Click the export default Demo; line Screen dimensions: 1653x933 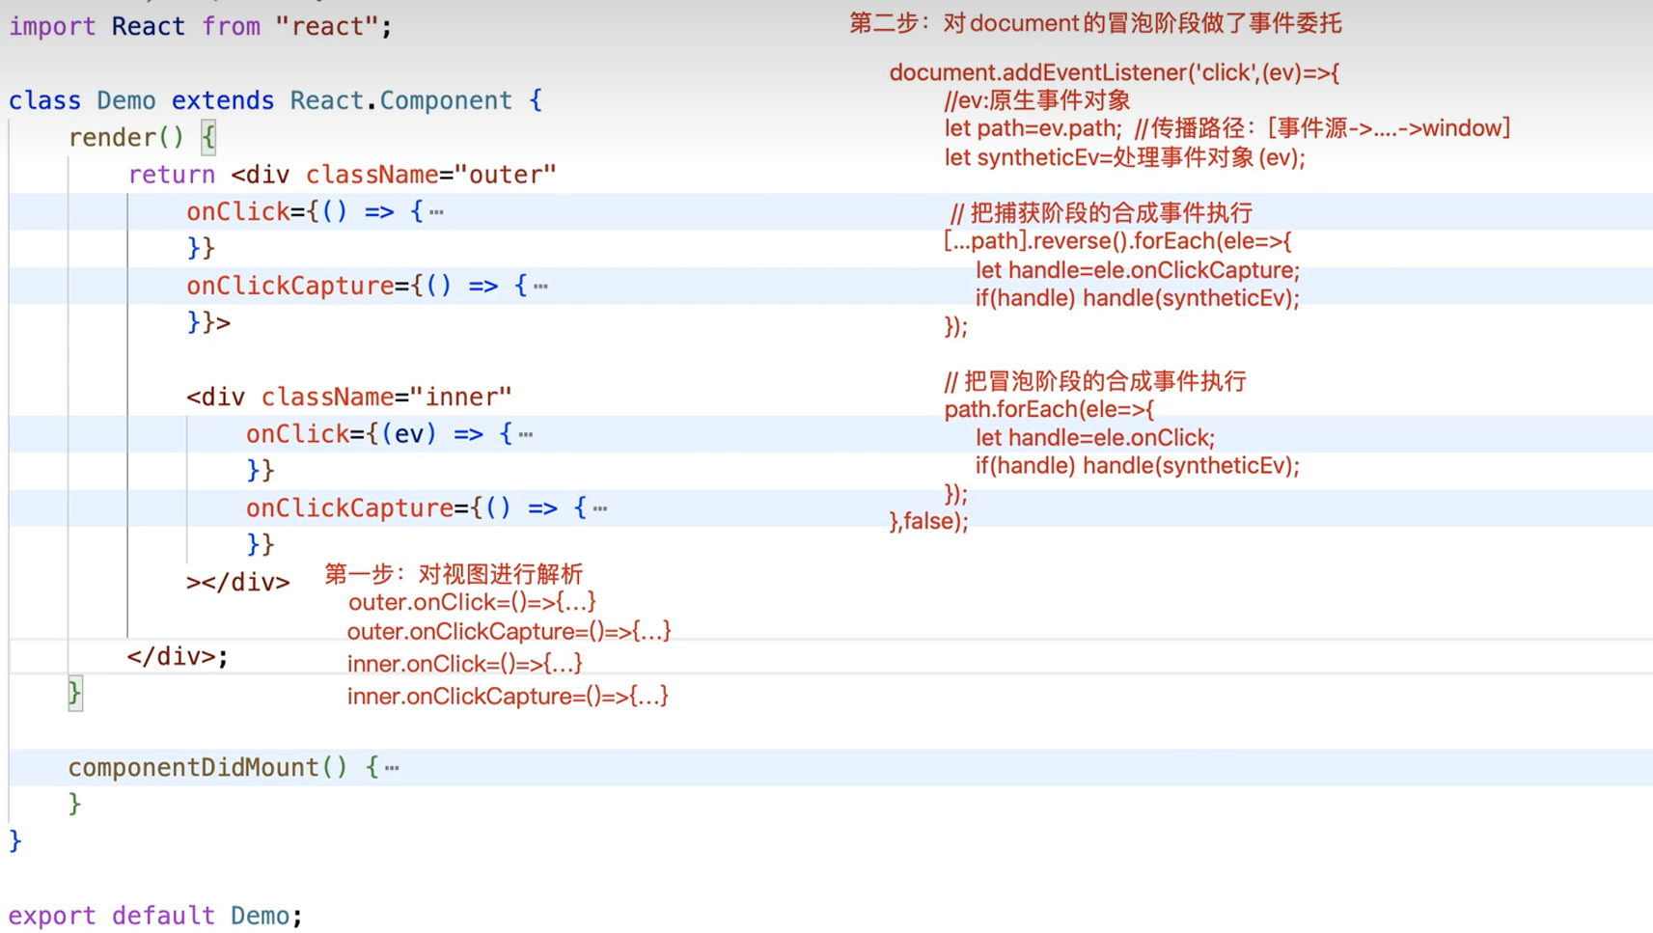[x=155, y=915]
